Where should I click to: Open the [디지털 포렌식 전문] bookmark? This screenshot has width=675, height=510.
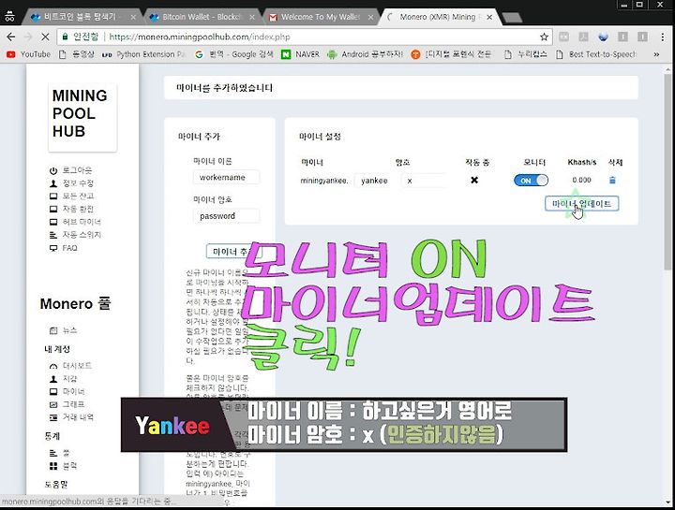pos(451,54)
